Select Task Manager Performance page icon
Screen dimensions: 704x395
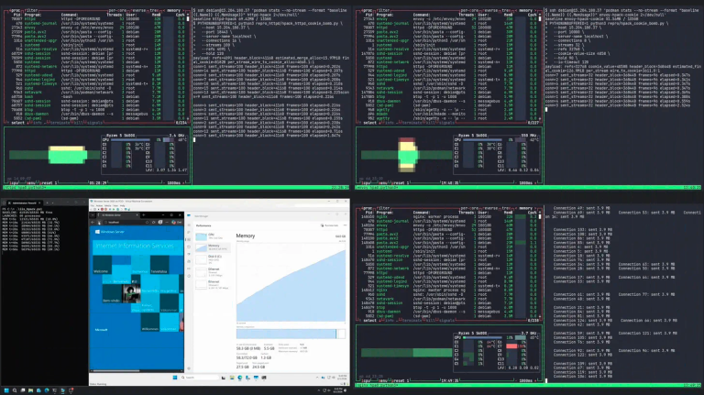(189, 240)
